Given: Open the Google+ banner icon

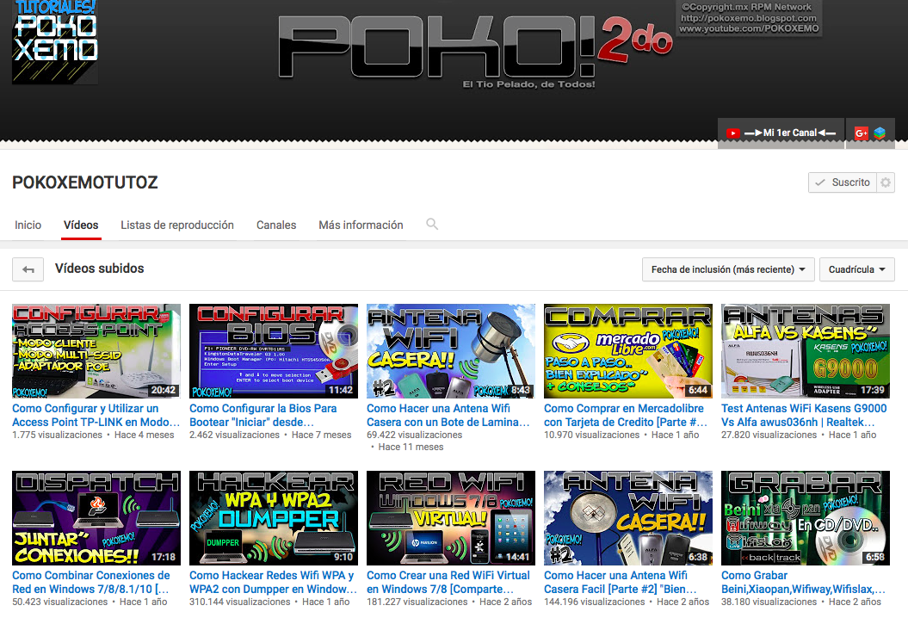Looking at the screenshot, I should [x=862, y=133].
